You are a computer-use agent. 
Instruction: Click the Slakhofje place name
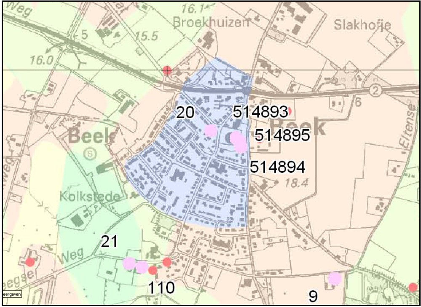click(362, 24)
